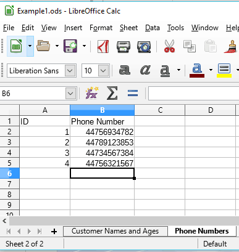Click Sheet 2 of 2 status text
This screenshot has width=239, height=252.
click(x=25, y=244)
